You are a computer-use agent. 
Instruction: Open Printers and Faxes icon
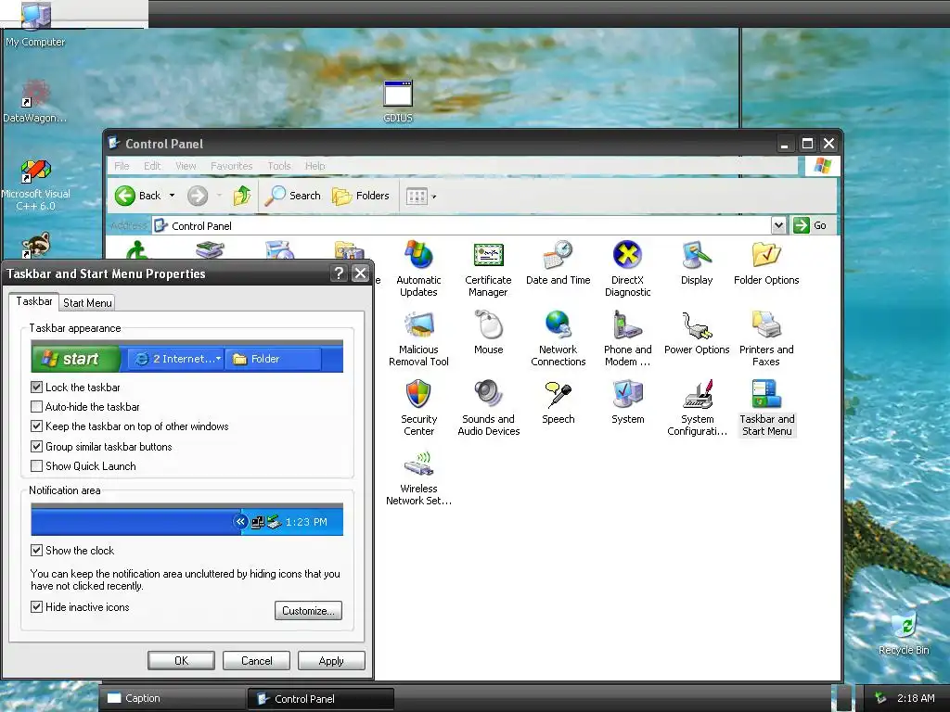[766, 338]
